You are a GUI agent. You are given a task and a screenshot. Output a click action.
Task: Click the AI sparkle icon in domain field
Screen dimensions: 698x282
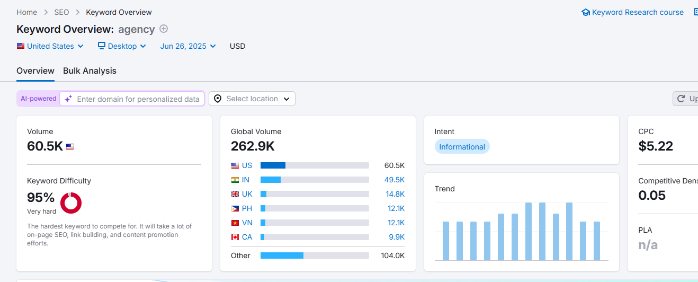(x=68, y=99)
